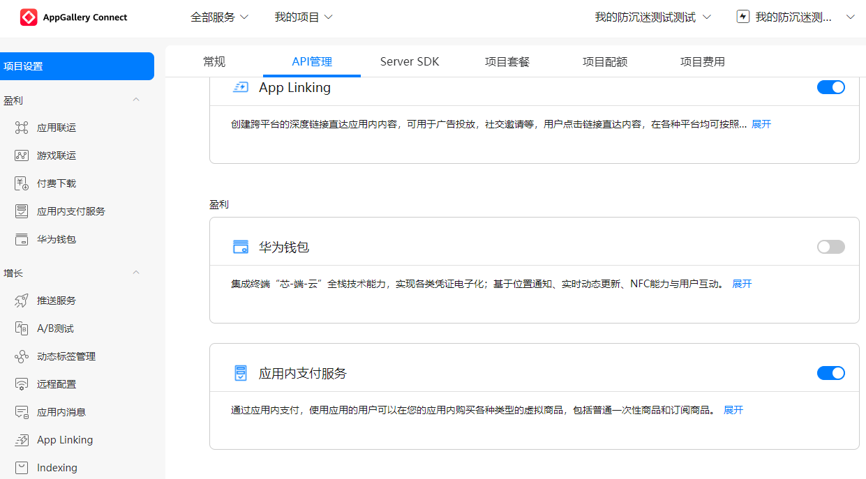Click the AppGallery Connect logo icon
Image resolution: width=866 pixels, height=479 pixels.
click(x=29, y=17)
